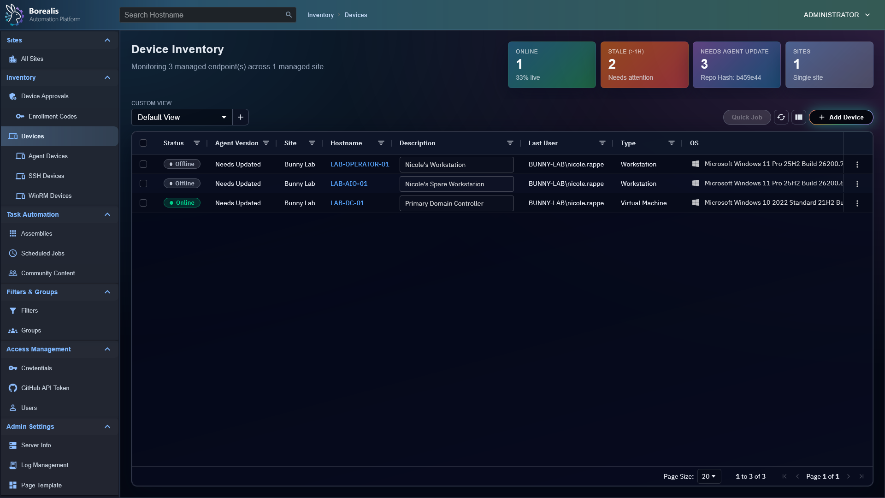Open Scheduled Jobs in the sidebar

point(42,253)
